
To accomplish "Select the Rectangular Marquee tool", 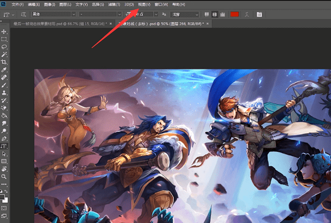I will coord(4,40).
